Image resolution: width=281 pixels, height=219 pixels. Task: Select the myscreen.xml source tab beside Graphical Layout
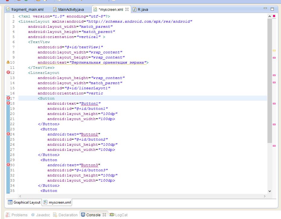click(x=57, y=202)
